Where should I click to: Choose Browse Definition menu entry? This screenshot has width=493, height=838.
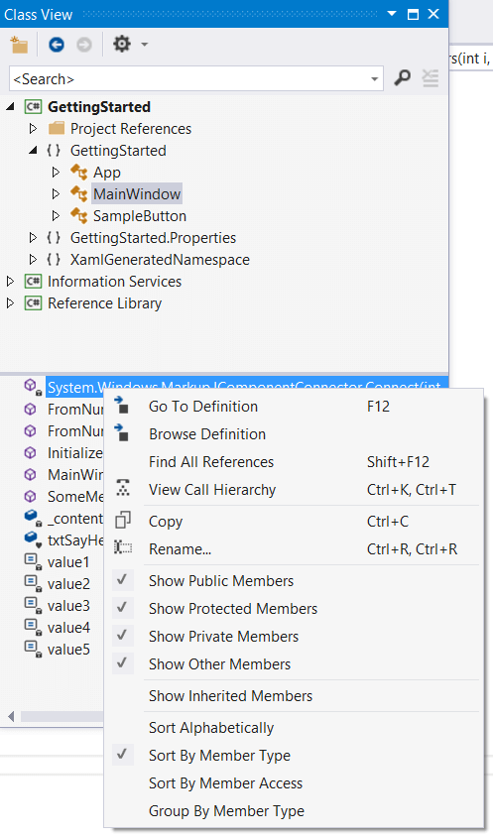point(294,434)
